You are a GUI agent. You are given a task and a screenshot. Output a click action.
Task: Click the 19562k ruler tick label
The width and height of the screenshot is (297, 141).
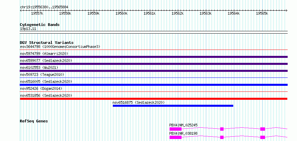click(178, 13)
